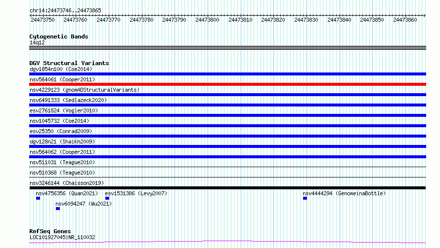Click nsv511031 (Teague2010) label
Screen dimensions: 440x248
pos(62,162)
